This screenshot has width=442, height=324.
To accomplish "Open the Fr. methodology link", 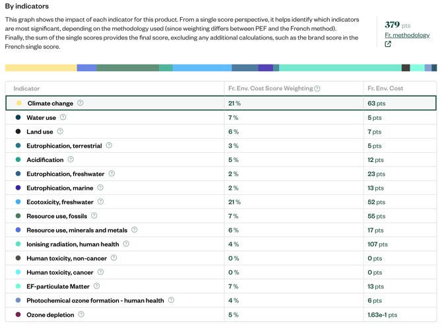I will (x=406, y=35).
